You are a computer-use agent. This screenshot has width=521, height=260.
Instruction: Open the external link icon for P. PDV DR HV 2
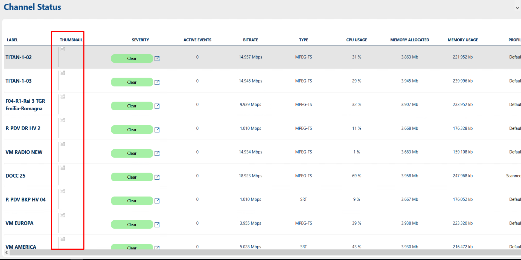click(x=157, y=130)
